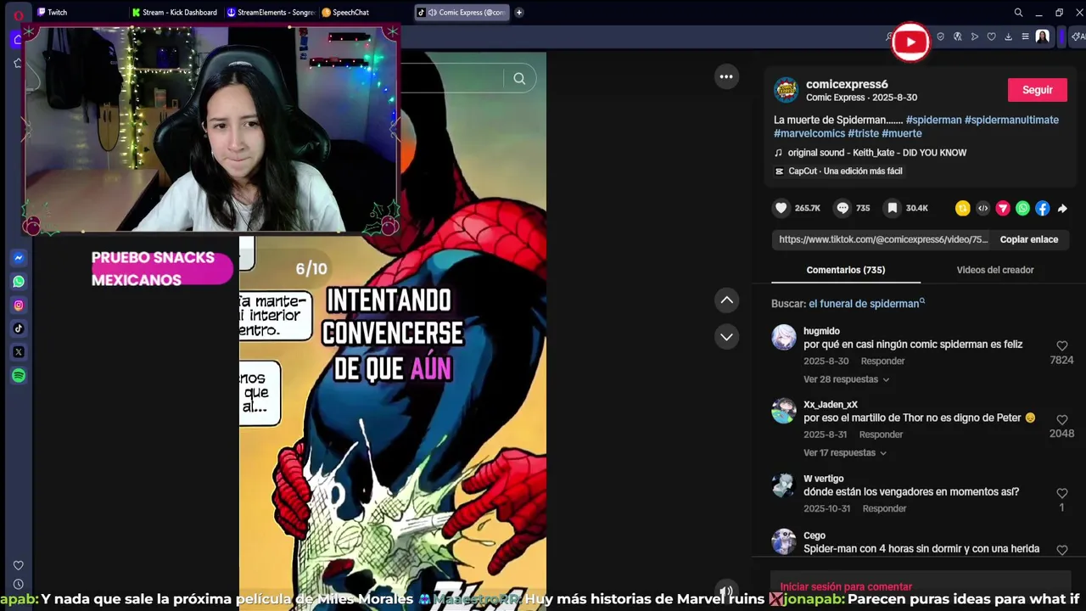Like the TikTok video with the heart icon
The image size is (1086, 611).
781,208
